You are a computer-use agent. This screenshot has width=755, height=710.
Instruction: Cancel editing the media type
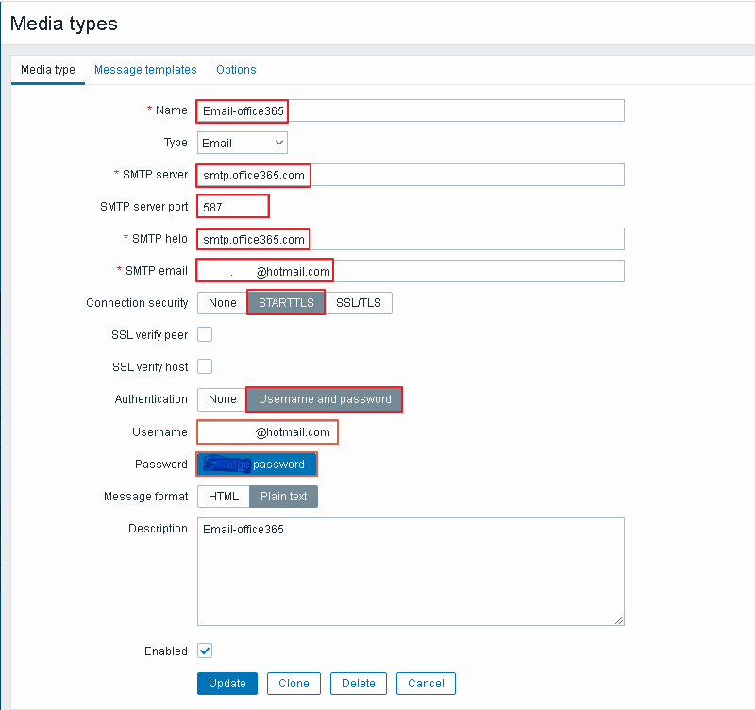426,684
